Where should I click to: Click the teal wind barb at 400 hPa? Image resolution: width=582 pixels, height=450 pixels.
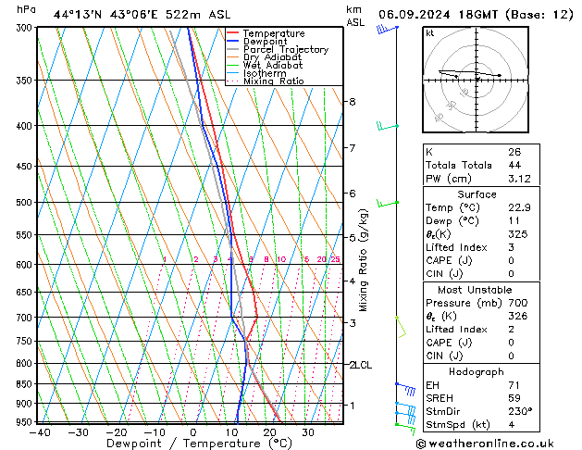tap(388, 126)
